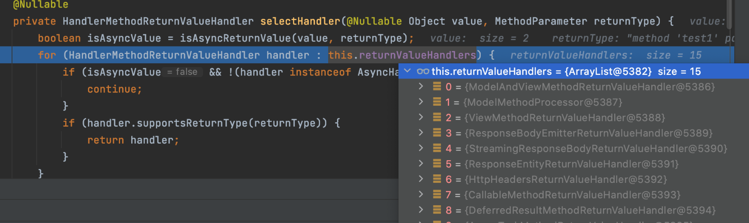Screen dimensions: 749x223
Task: Click the list icon of element 6
Action: point(437,179)
